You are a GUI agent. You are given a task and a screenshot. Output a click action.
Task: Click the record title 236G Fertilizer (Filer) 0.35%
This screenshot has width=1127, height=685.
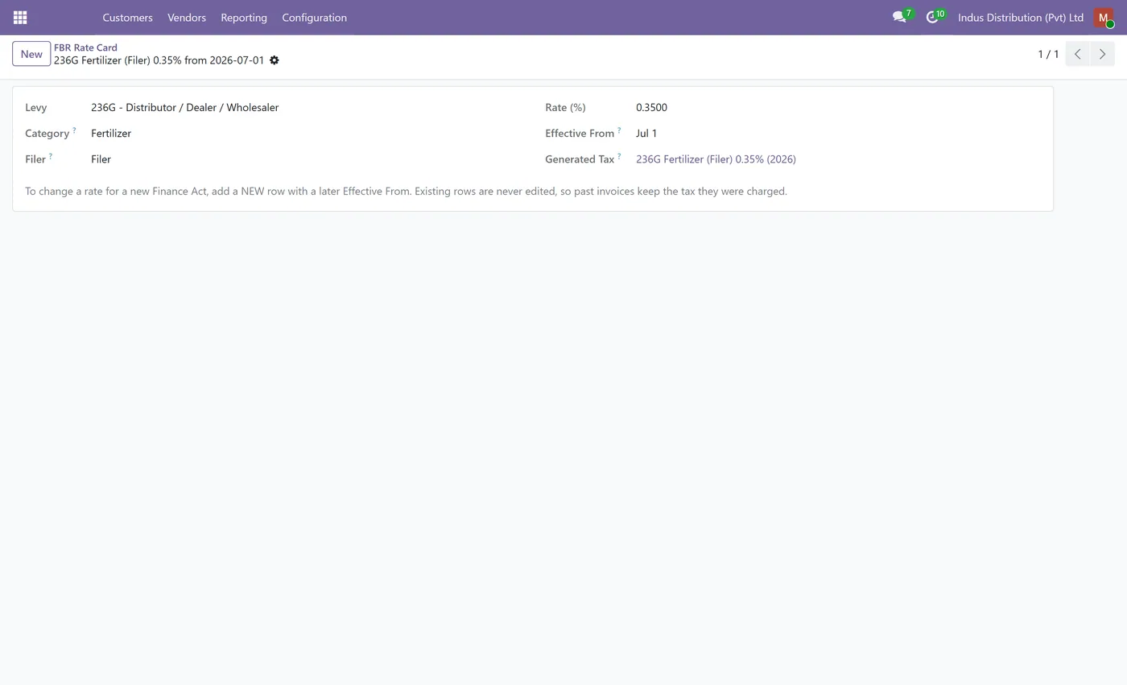(159, 60)
